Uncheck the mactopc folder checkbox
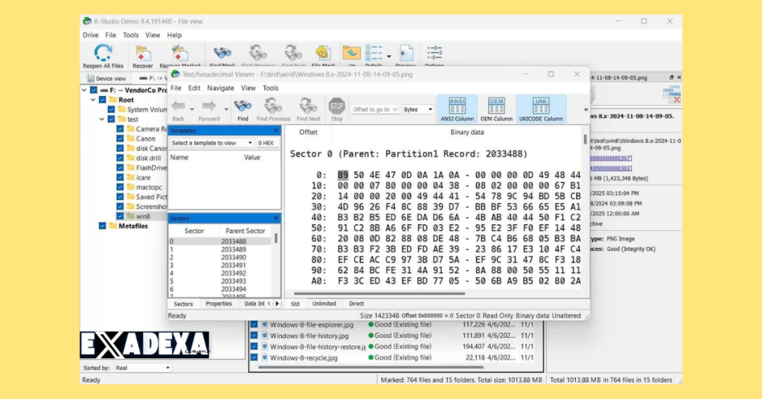762x399 pixels. [120, 187]
